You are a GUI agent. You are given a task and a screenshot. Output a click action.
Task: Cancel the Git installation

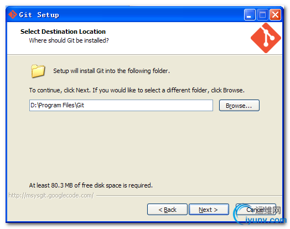[x=256, y=210]
